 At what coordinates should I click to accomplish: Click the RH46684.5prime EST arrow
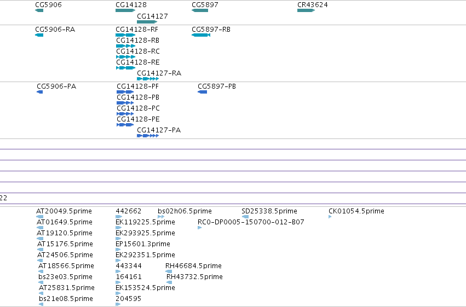coord(169,271)
